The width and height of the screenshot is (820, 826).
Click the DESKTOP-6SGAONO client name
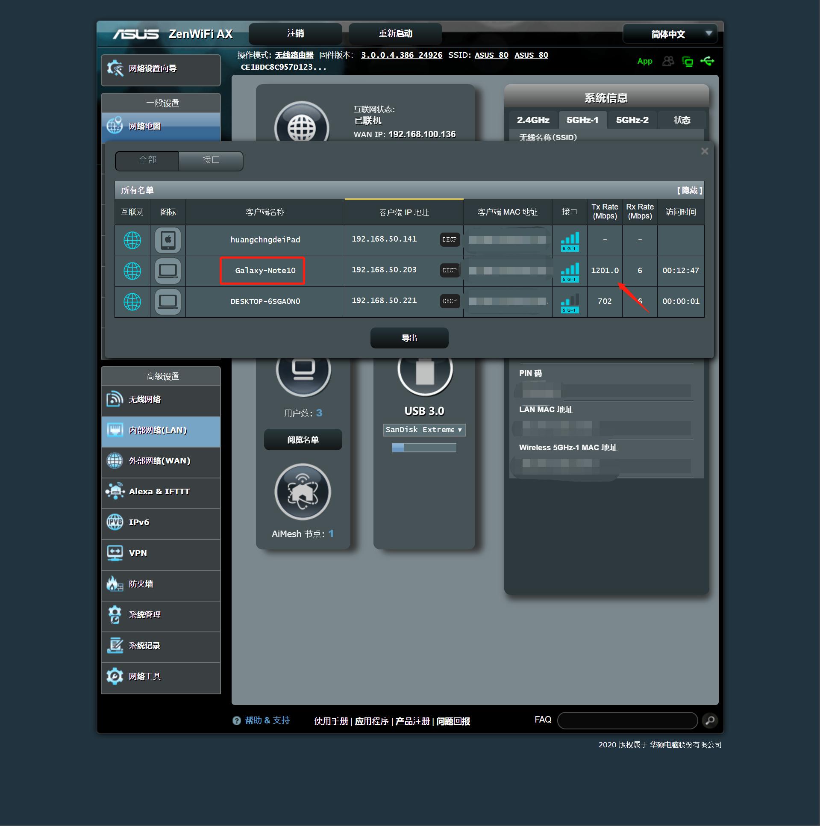coord(265,301)
